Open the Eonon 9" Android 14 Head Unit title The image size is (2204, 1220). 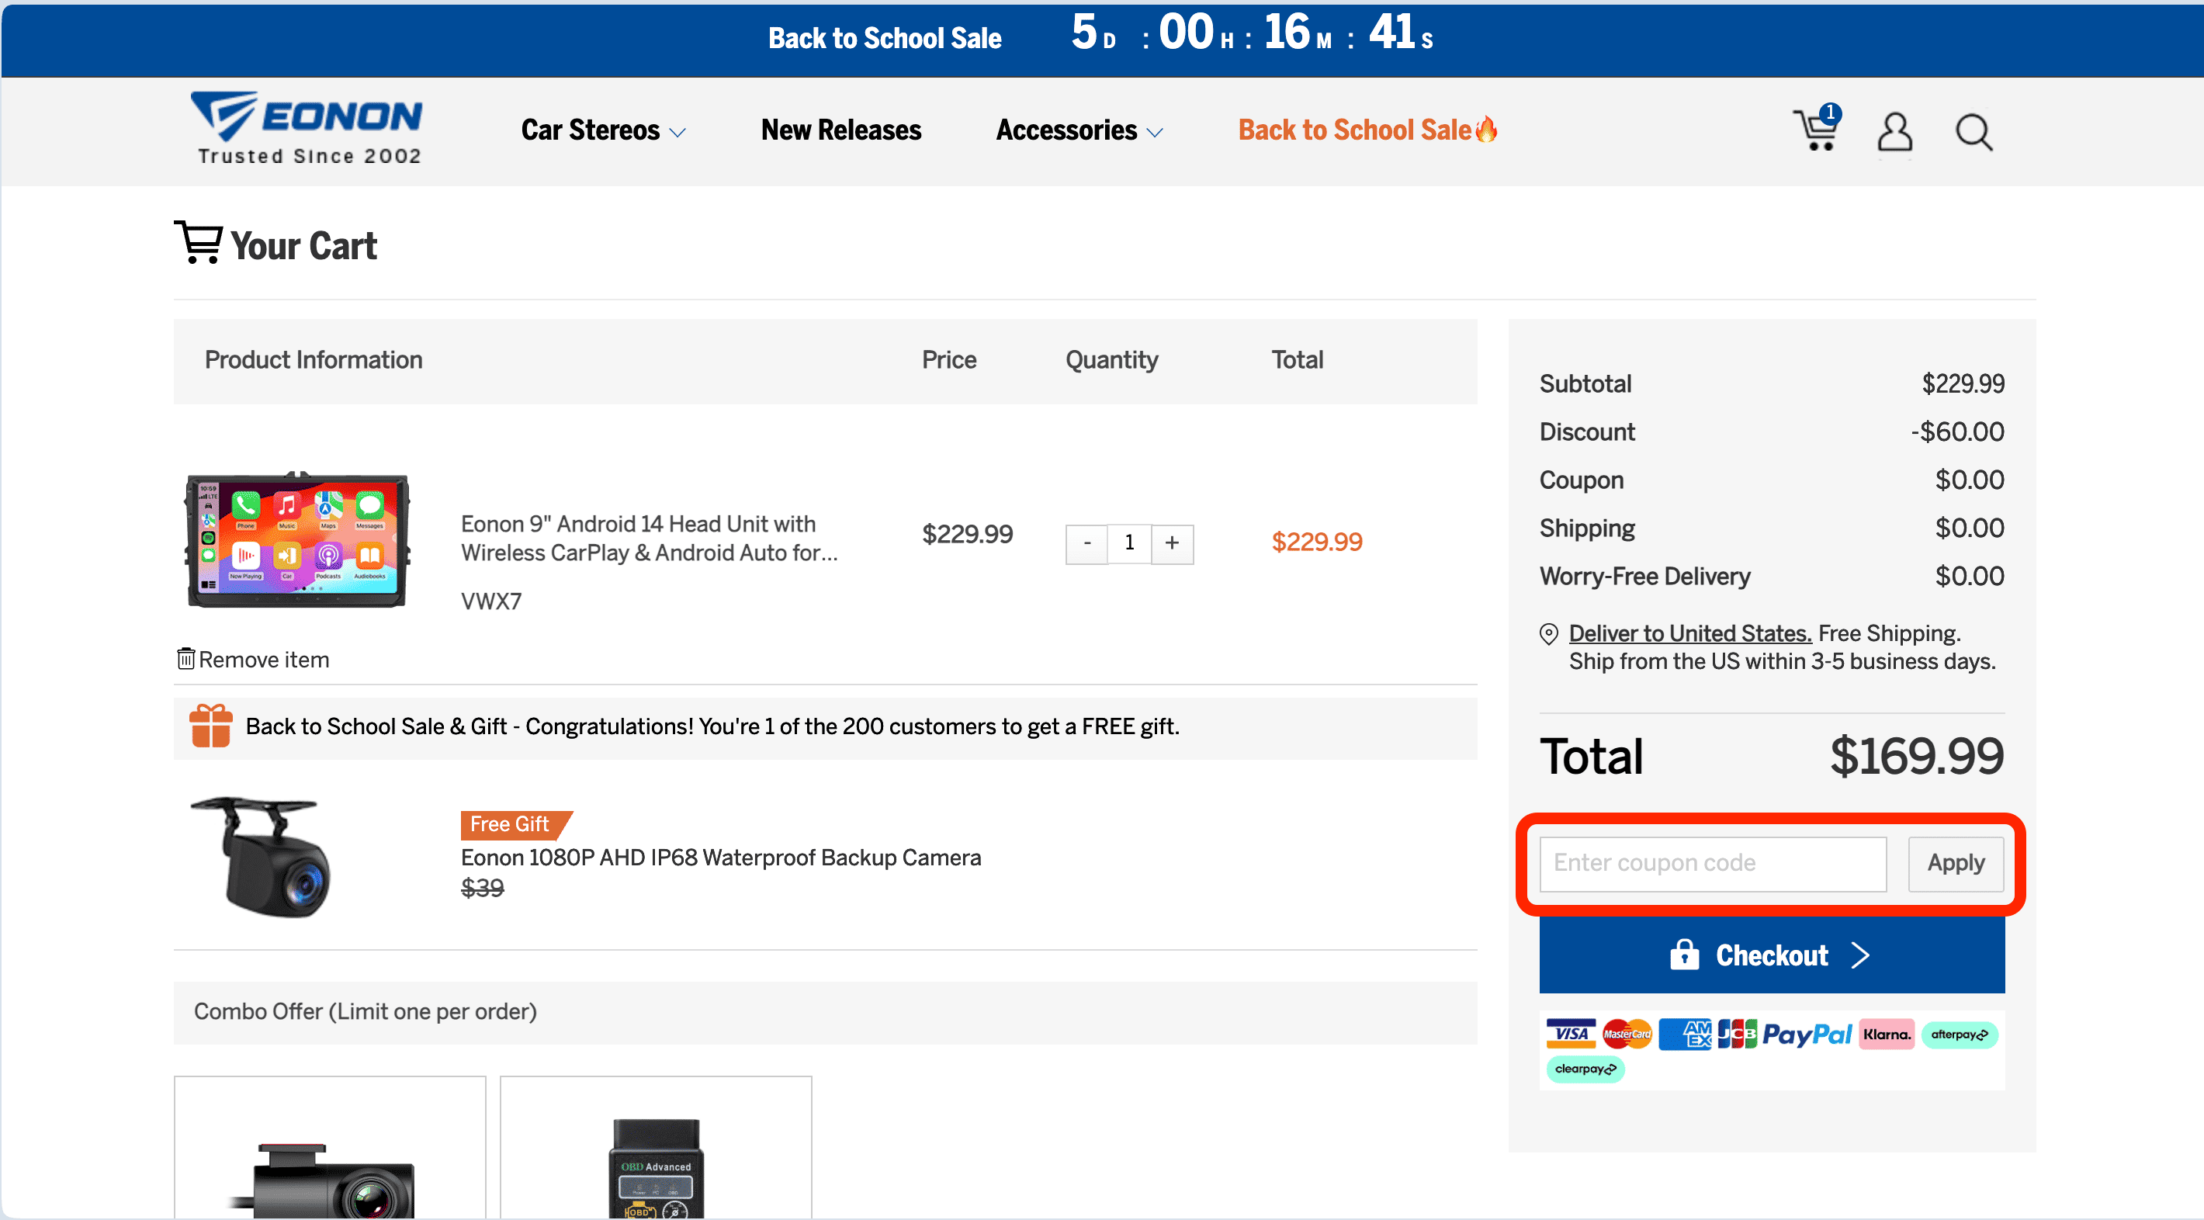tap(650, 538)
